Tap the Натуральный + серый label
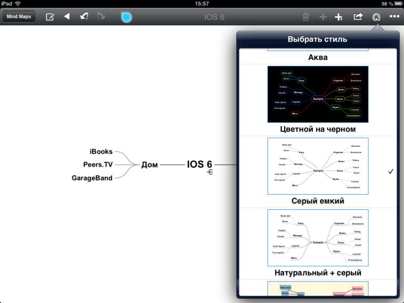Screen dimensions: 404x303 (x=318, y=272)
